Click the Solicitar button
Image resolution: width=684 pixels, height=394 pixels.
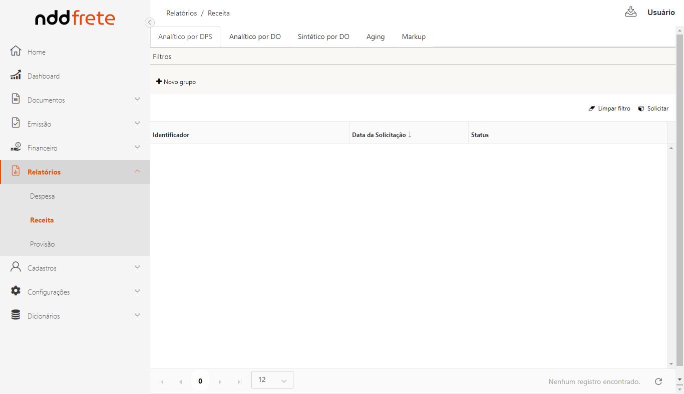point(653,108)
